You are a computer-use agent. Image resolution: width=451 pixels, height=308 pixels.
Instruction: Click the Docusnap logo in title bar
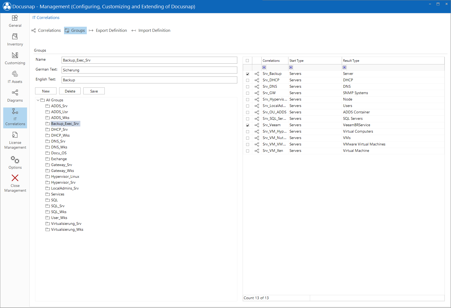[x=7, y=6]
